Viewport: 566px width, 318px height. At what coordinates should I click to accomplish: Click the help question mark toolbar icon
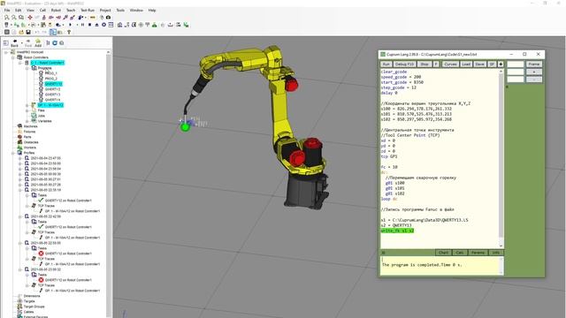69,32
